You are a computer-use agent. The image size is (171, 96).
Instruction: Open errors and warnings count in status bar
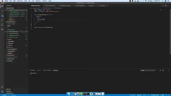pyautogui.click(x=13, y=95)
